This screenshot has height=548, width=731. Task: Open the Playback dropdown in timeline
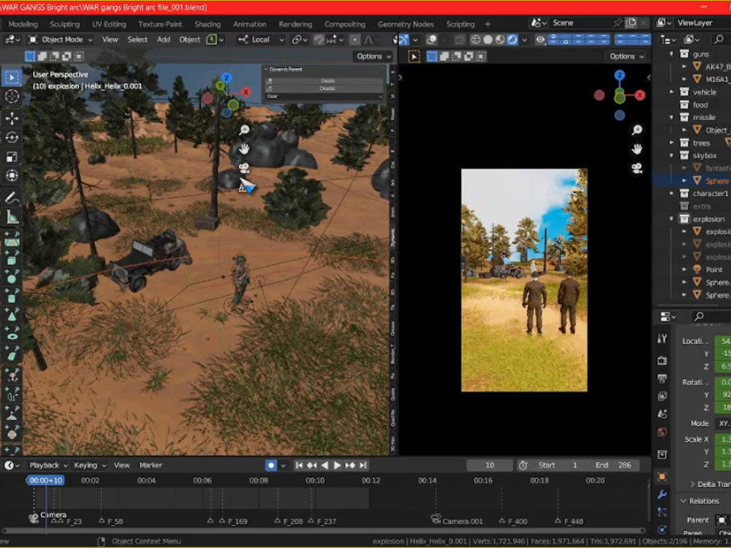click(x=48, y=465)
